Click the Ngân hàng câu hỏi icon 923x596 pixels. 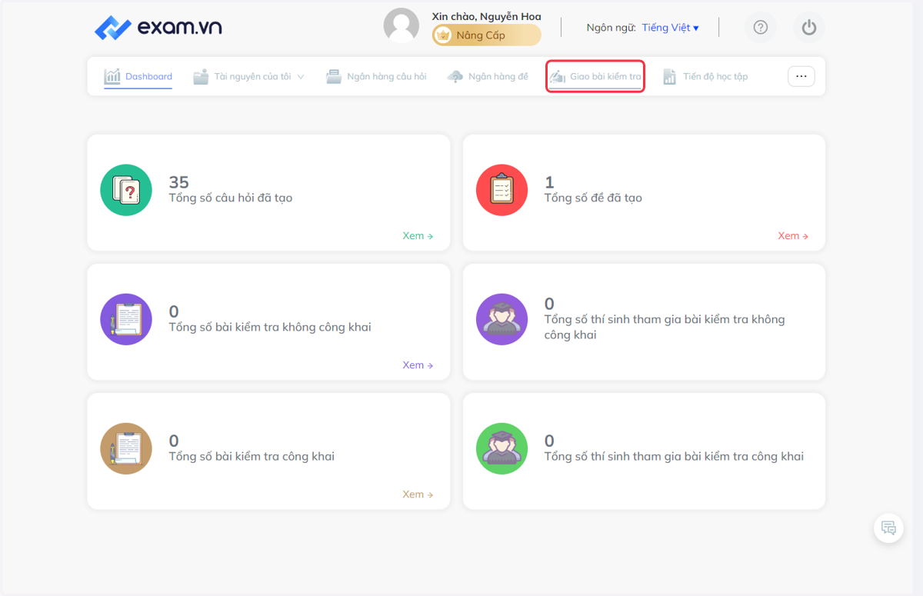pos(334,76)
